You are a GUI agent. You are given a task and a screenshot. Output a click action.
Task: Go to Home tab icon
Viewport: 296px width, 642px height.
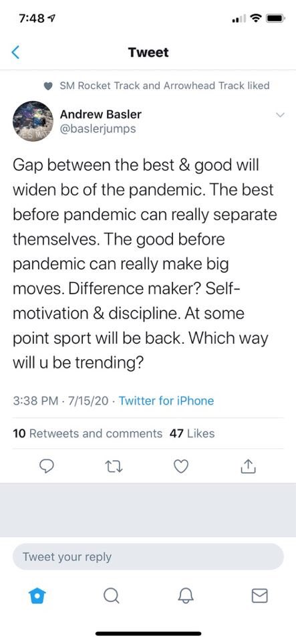pyautogui.click(x=37, y=596)
